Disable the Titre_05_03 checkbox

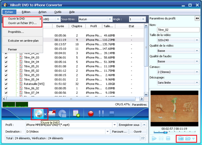click(6, 75)
